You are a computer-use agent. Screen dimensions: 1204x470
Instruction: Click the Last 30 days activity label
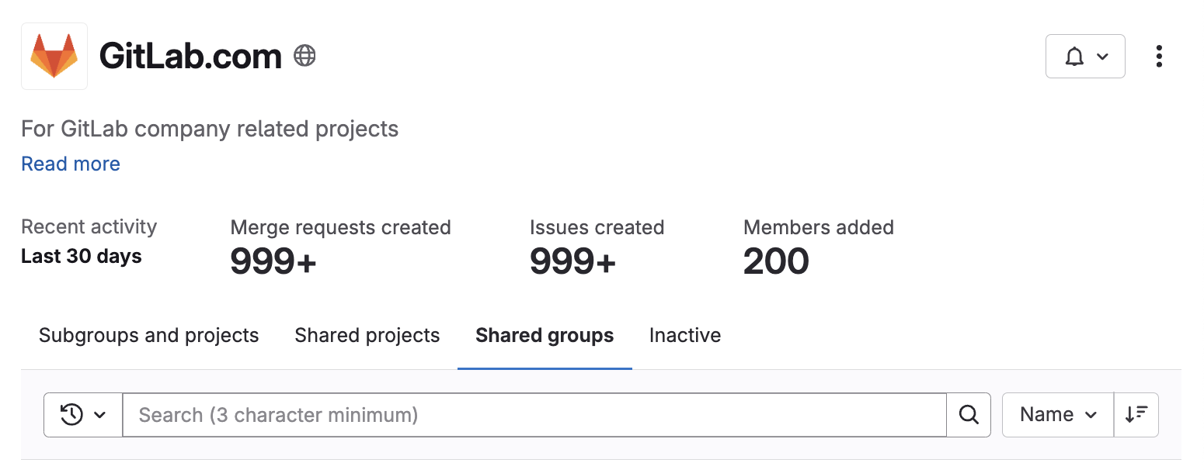[82, 257]
